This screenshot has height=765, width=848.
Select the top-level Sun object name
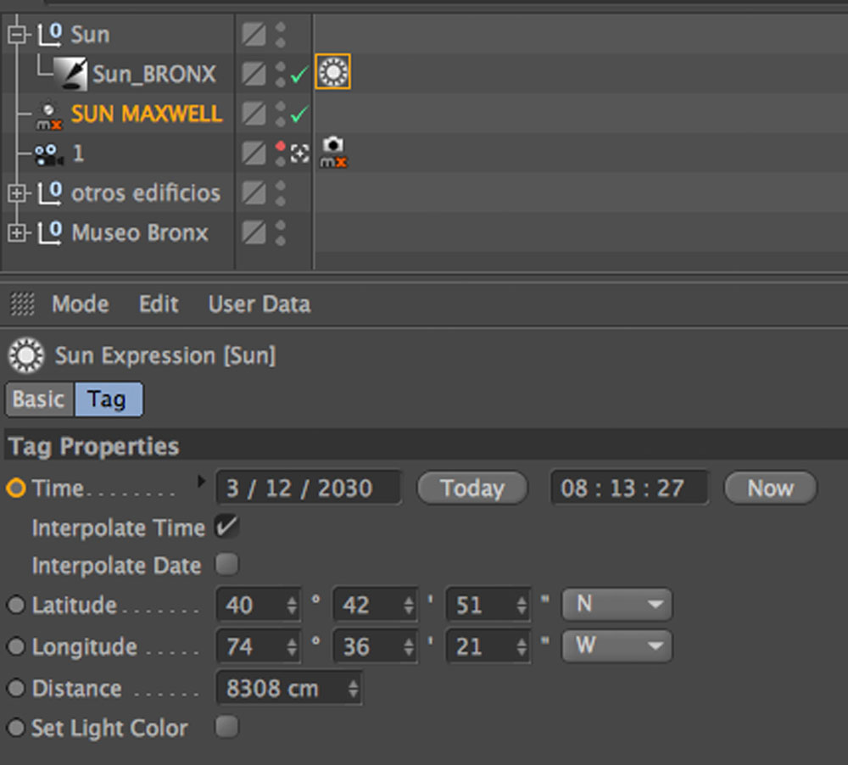pyautogui.click(x=91, y=35)
